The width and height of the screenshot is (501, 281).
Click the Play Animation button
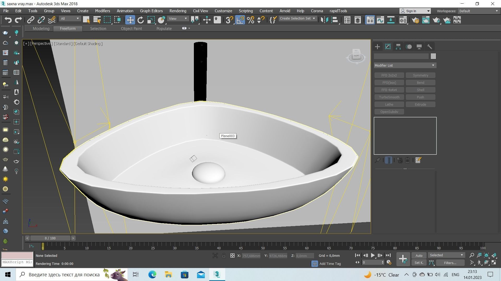pyautogui.click(x=373, y=256)
